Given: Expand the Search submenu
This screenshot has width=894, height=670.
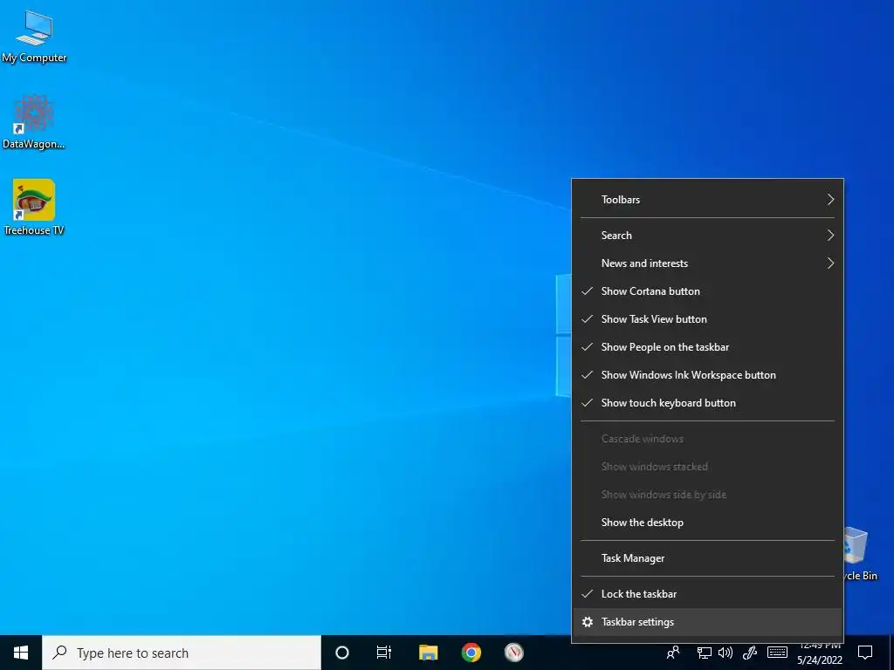Looking at the screenshot, I should [x=707, y=236].
